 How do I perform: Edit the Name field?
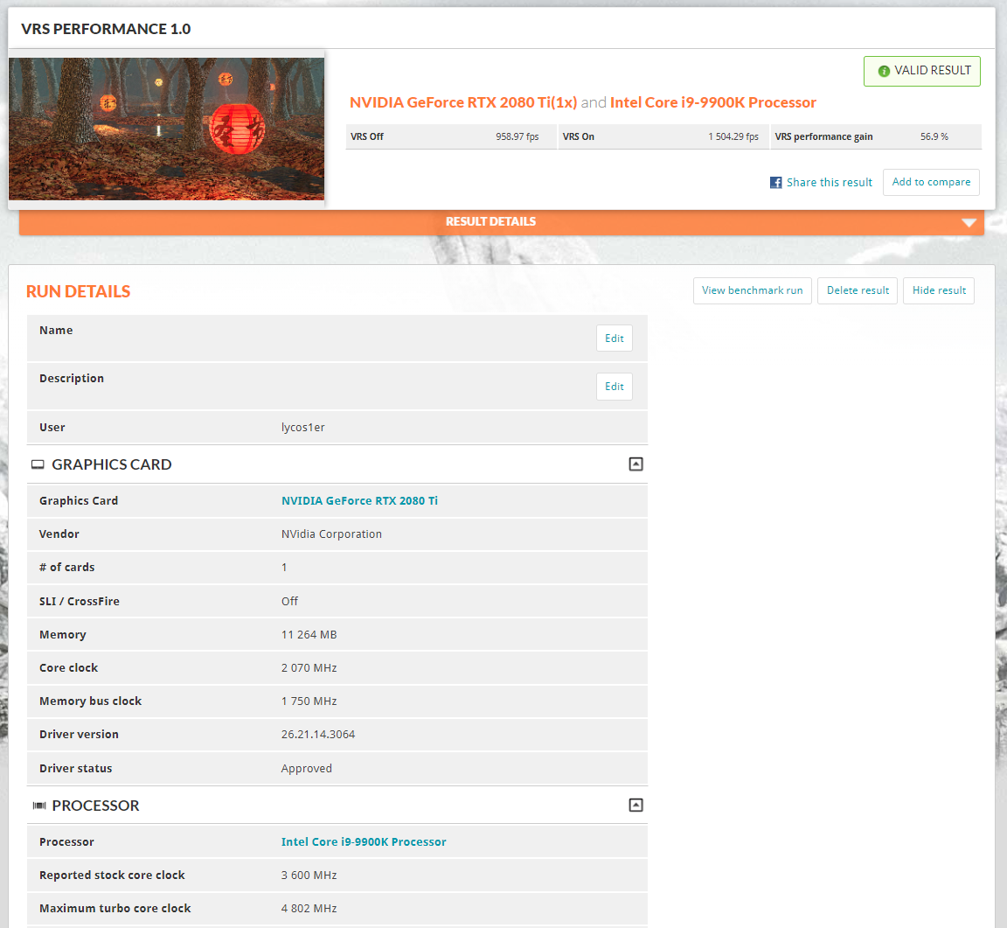click(x=614, y=338)
